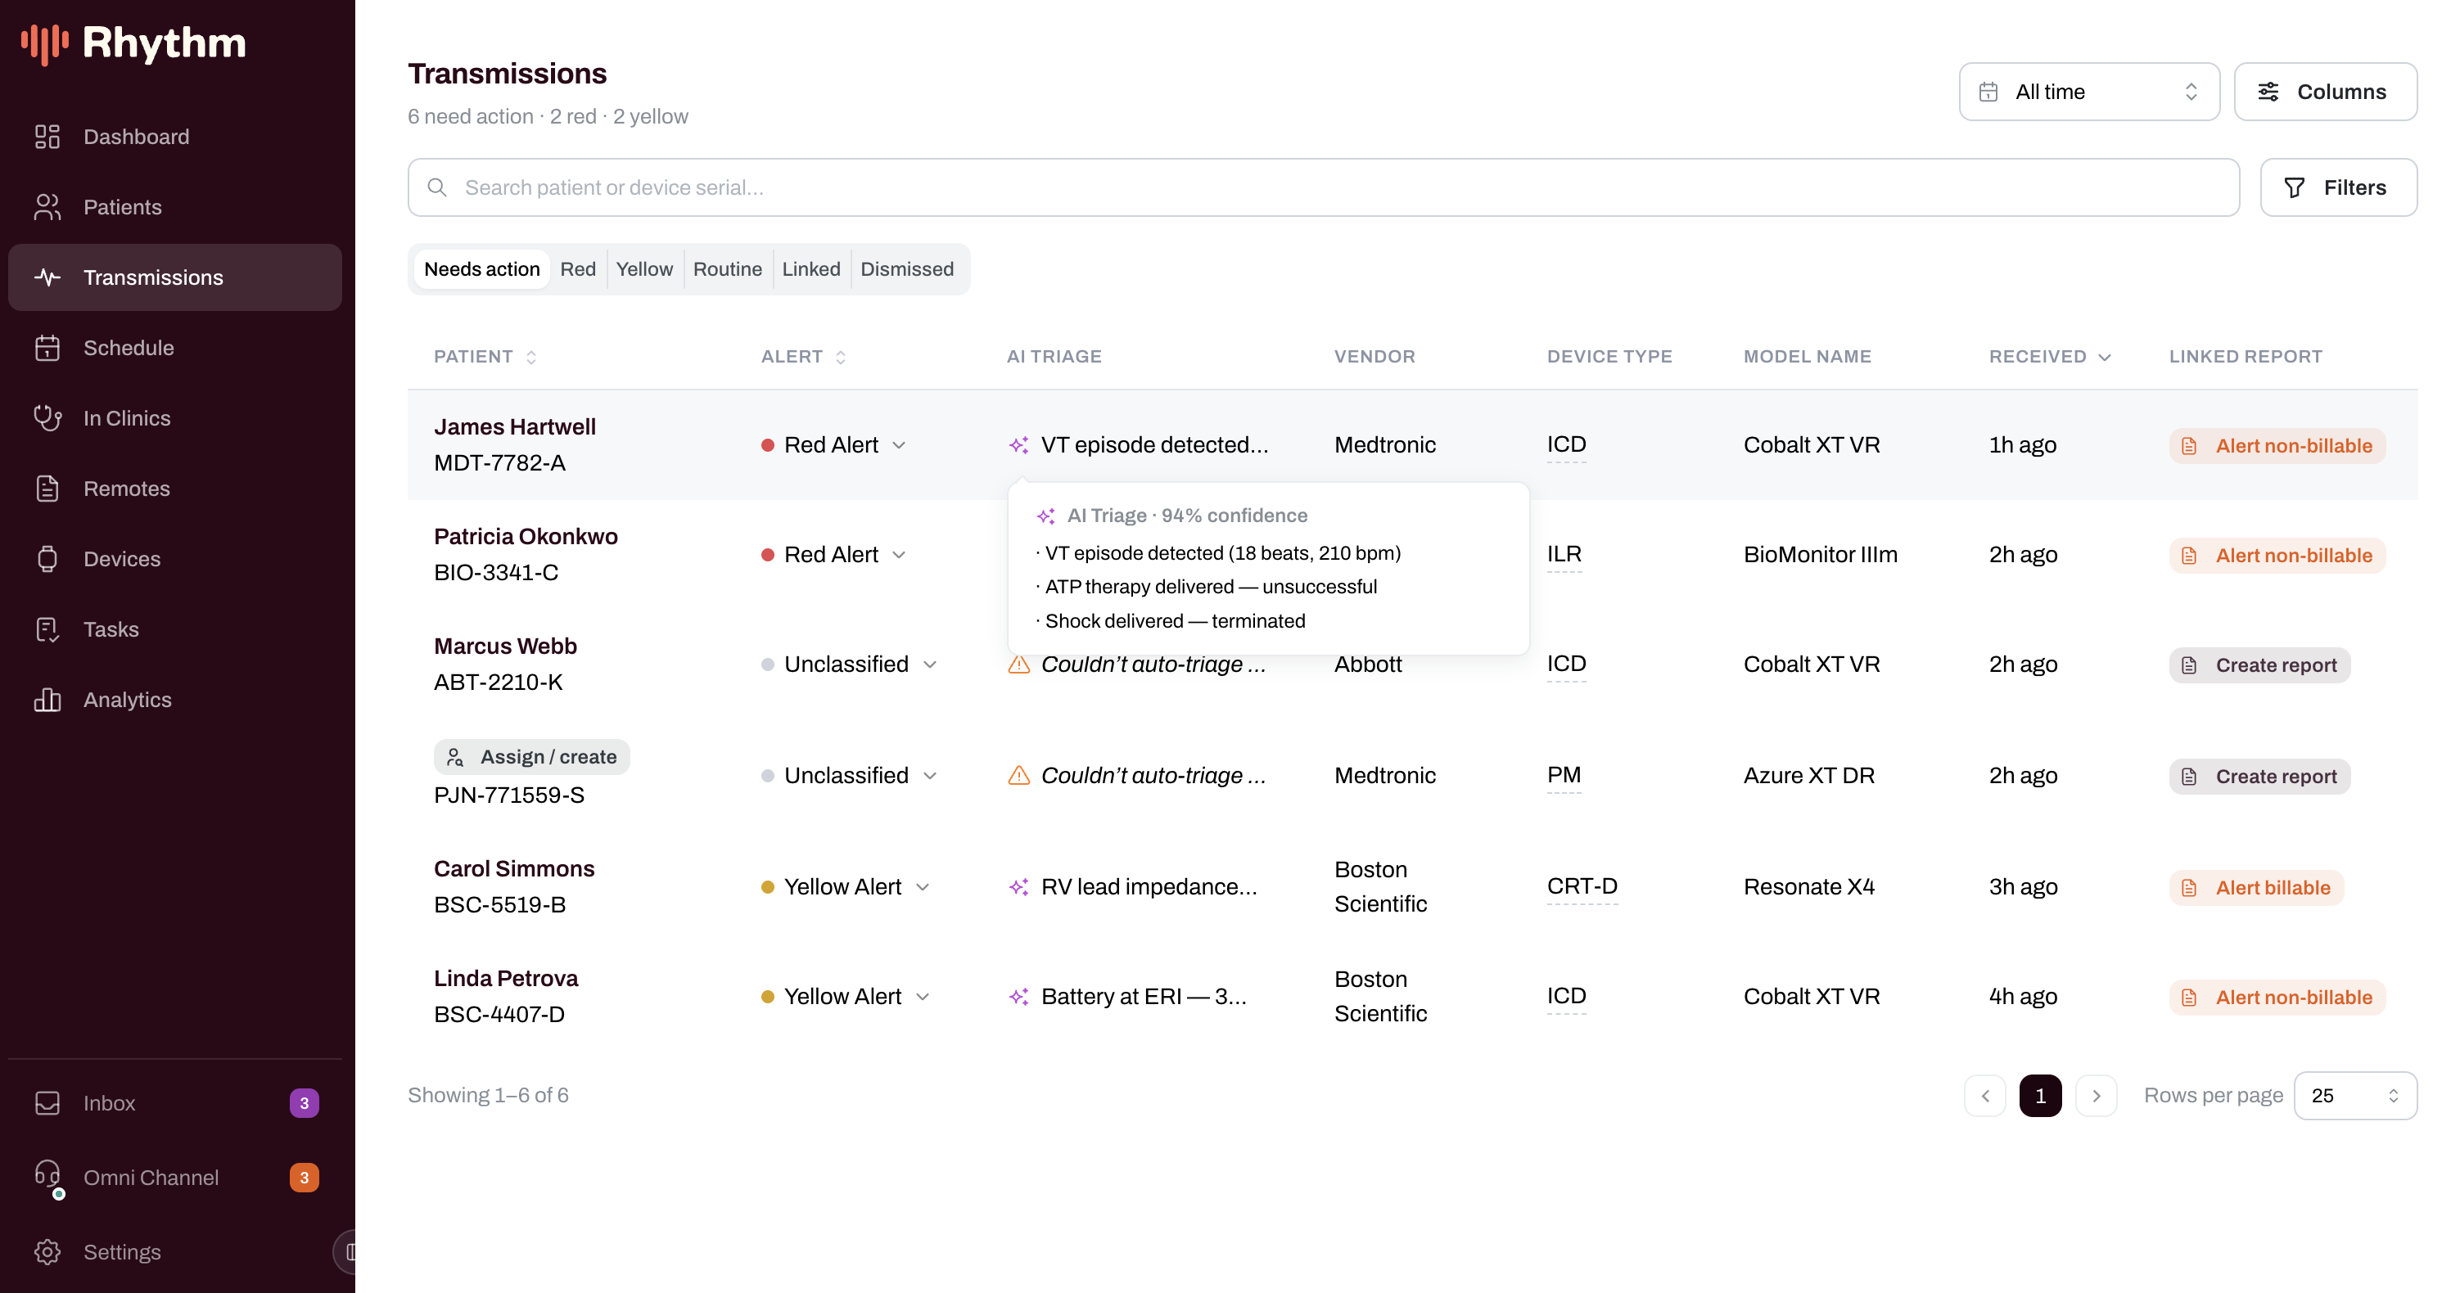Open the Rows per page 25 selector
The image size is (2451, 1293).
coord(2355,1096)
